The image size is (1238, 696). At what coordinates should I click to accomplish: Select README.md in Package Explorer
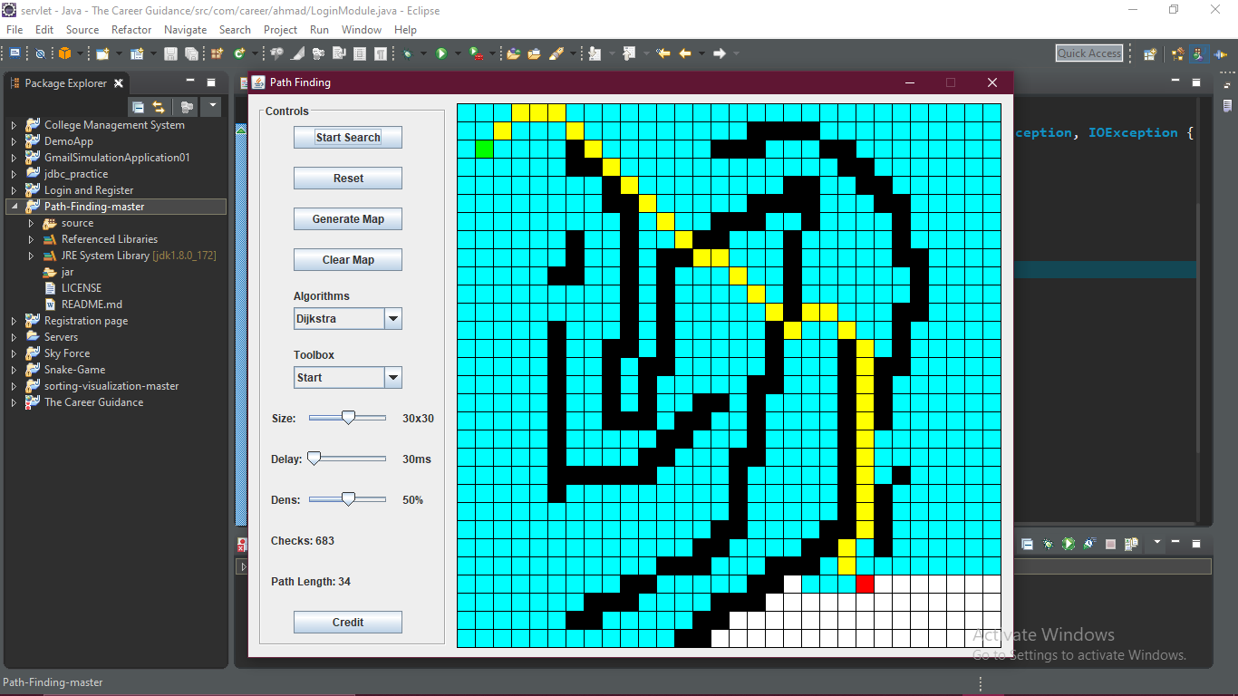click(x=92, y=304)
